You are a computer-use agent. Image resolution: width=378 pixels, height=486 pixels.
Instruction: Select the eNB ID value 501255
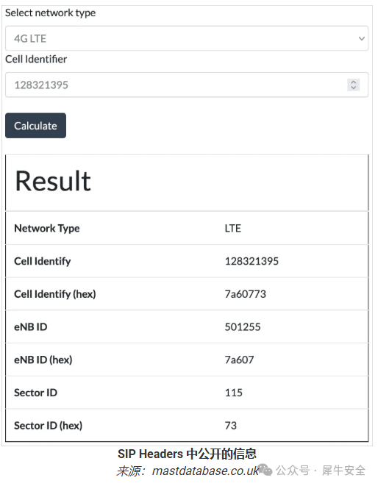(243, 327)
